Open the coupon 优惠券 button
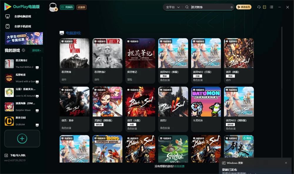 (81, 7)
